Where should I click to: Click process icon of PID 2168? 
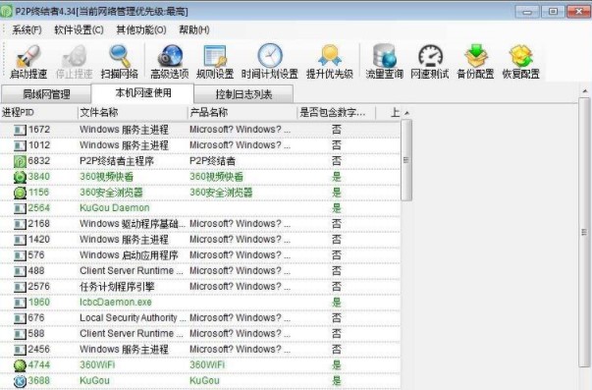(20, 224)
